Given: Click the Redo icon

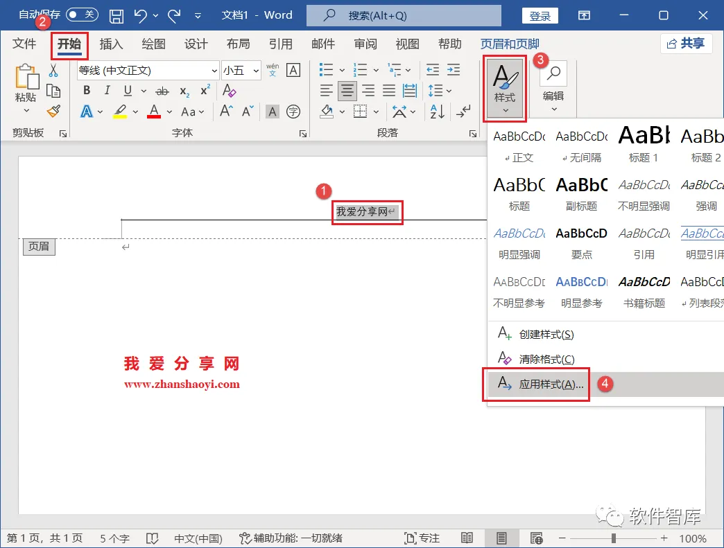Looking at the screenshot, I should [174, 16].
